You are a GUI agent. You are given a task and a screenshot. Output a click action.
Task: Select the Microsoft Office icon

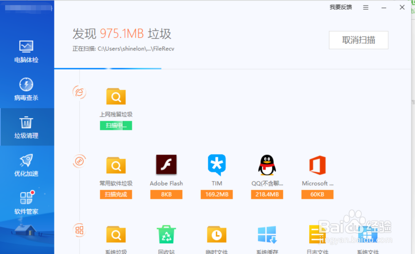click(x=317, y=165)
